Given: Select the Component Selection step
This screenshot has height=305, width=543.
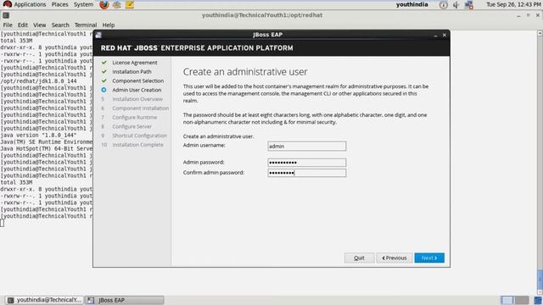Looking at the screenshot, I should pos(137,80).
